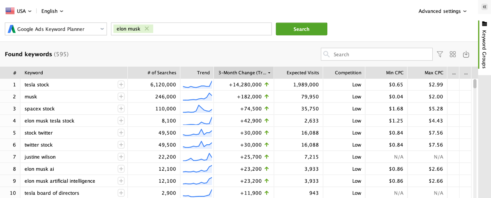Sort by 3-Month Change column
This screenshot has height=198, width=491.
click(244, 73)
